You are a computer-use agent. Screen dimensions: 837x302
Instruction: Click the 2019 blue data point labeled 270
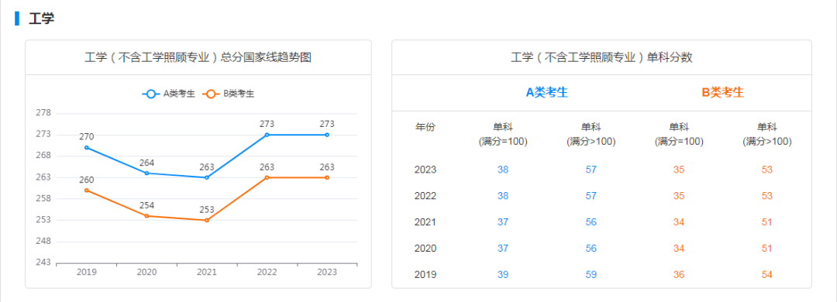[87, 147]
